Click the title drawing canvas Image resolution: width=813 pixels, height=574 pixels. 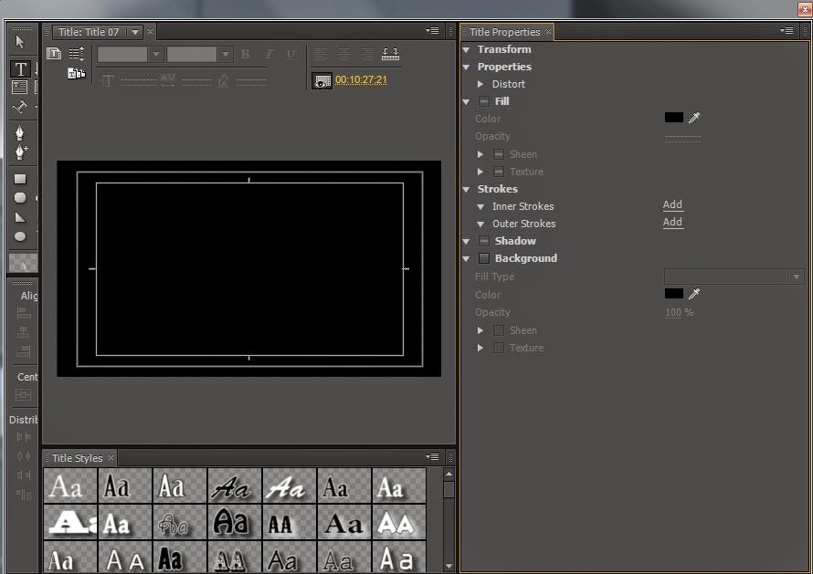point(248,269)
